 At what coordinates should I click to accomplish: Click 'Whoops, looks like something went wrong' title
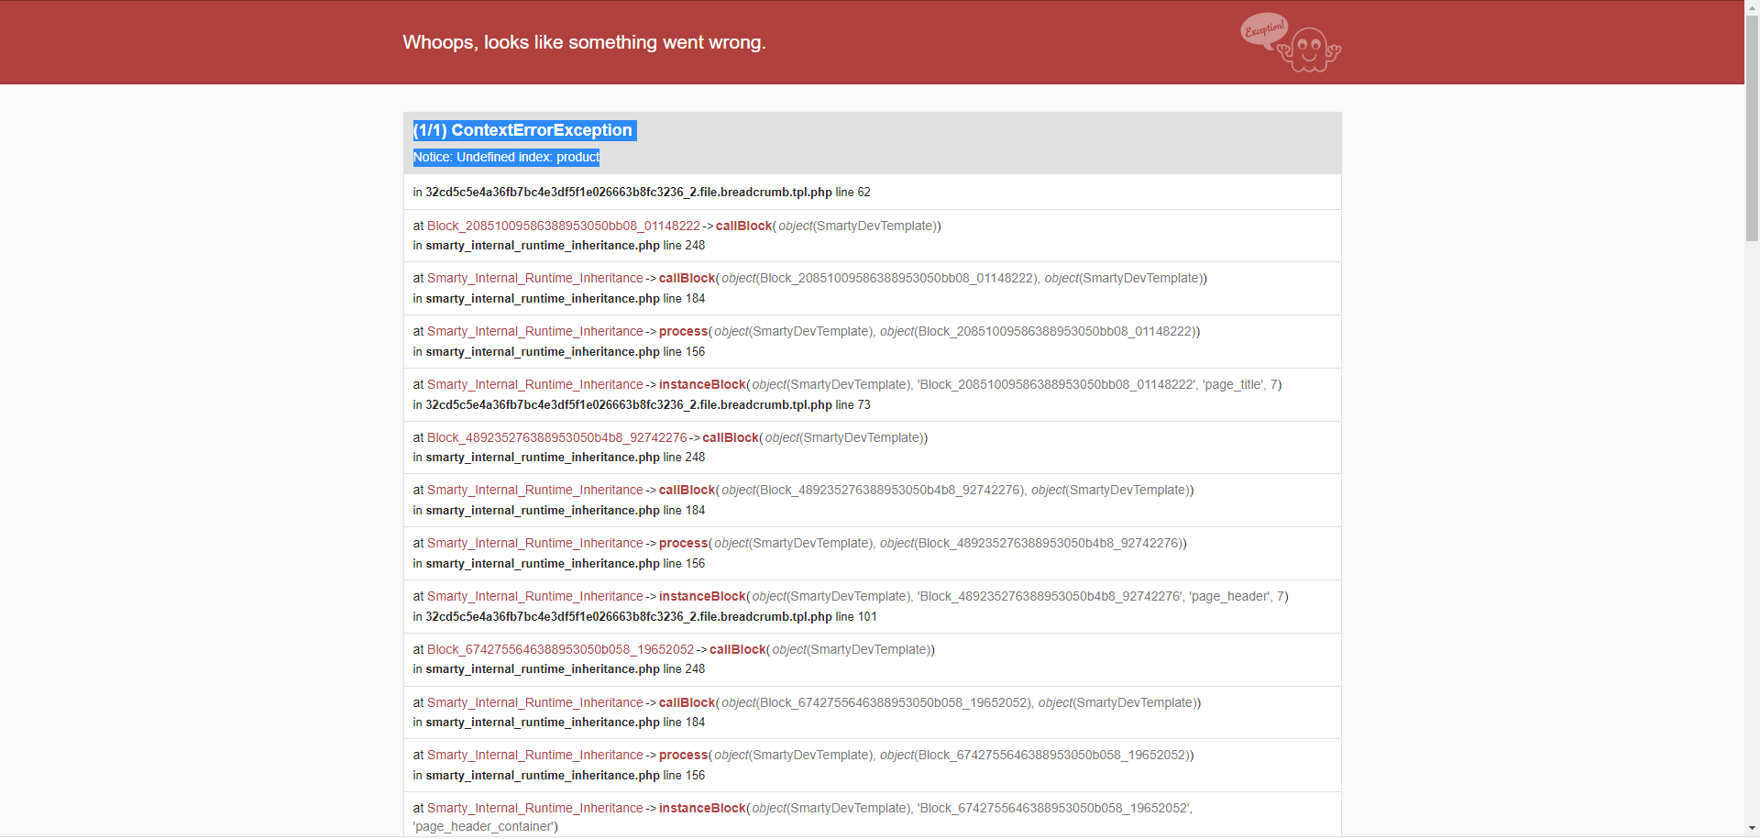click(584, 42)
